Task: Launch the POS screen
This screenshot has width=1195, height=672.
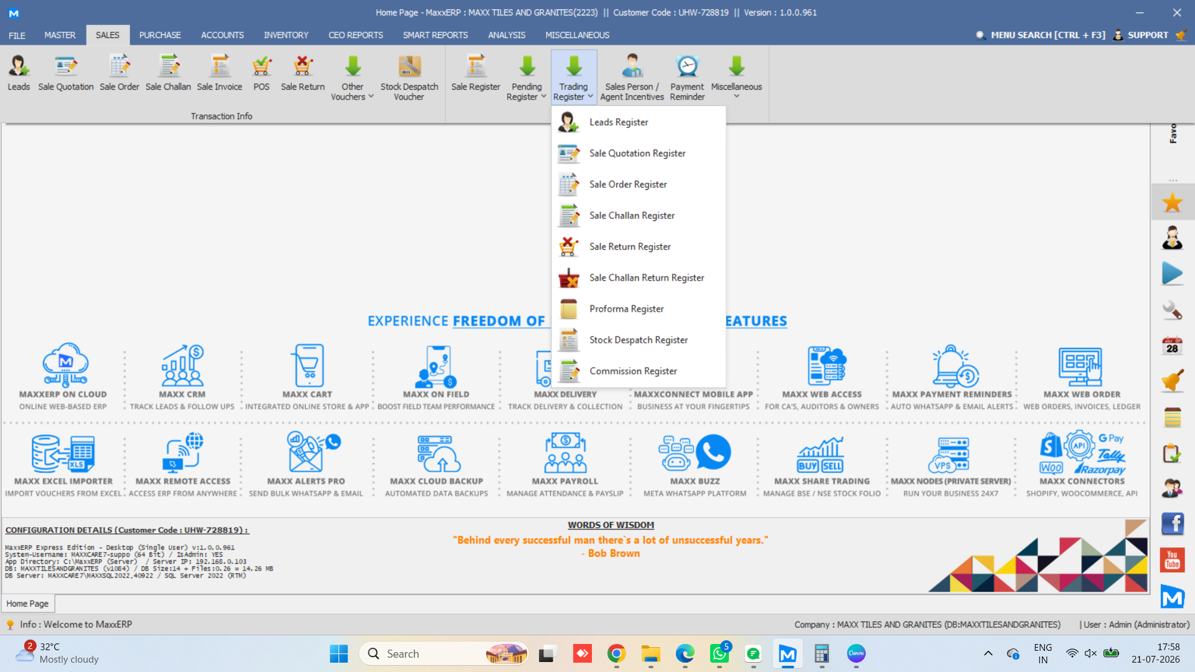Action: click(x=261, y=73)
